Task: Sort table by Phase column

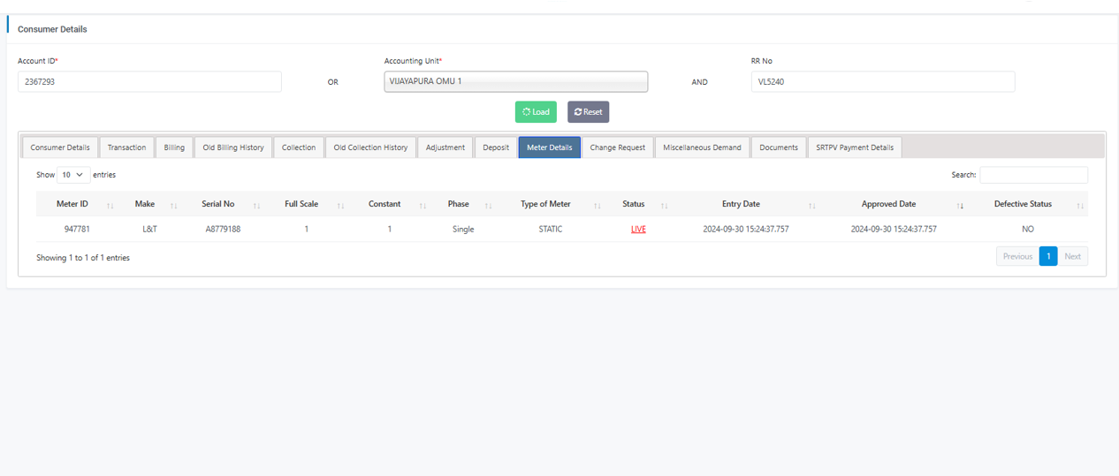Action: [x=458, y=204]
